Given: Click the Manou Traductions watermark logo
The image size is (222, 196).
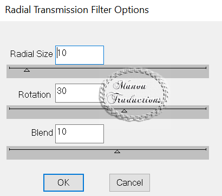Looking at the screenshot, I should [x=134, y=94].
